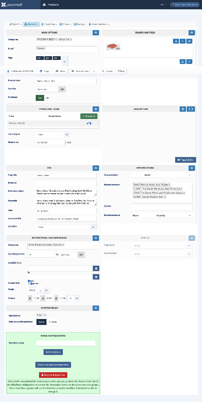Click the Add new block button
This screenshot has height=402, width=202.
[x=53, y=352]
